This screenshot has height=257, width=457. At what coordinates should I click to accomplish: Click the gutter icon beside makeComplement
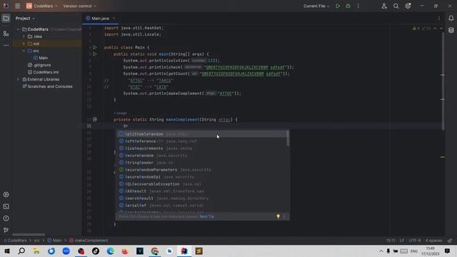point(95,119)
